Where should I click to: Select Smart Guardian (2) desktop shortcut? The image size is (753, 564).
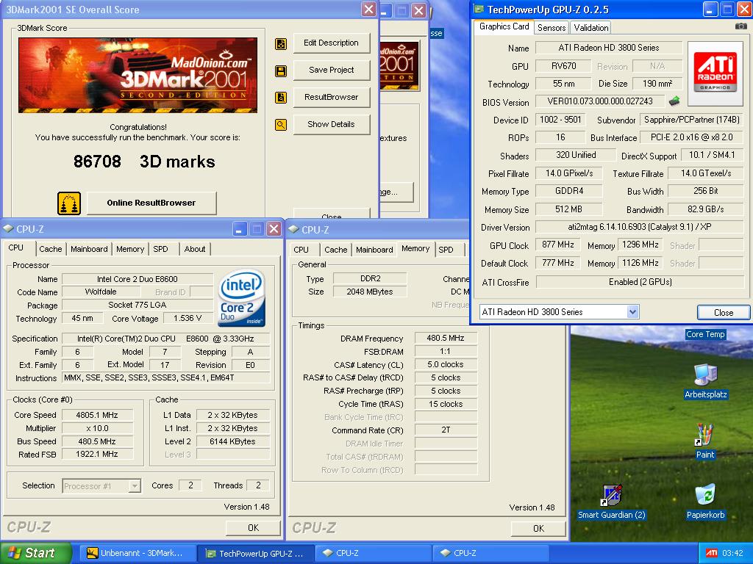tap(611, 501)
